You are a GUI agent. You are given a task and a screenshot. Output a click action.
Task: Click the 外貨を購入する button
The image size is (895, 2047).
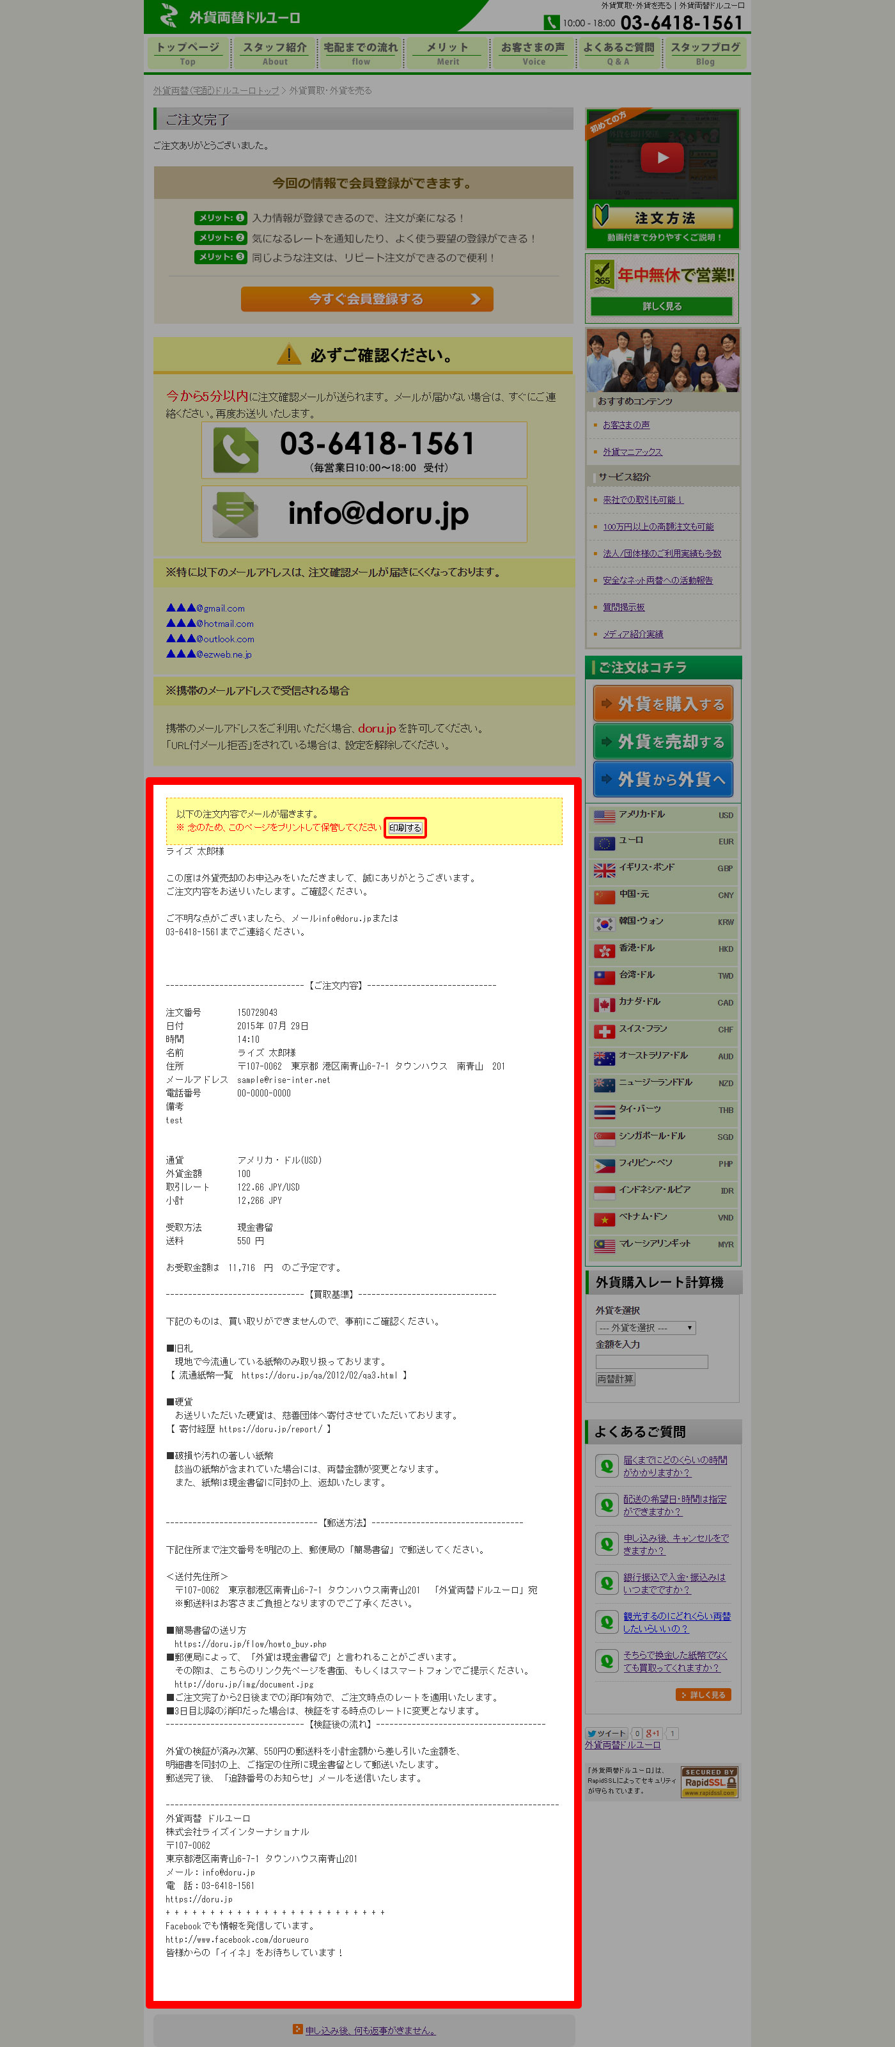[662, 703]
